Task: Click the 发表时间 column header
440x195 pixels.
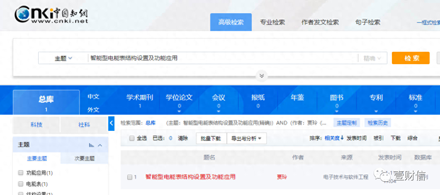Action: pyautogui.click(x=389, y=157)
